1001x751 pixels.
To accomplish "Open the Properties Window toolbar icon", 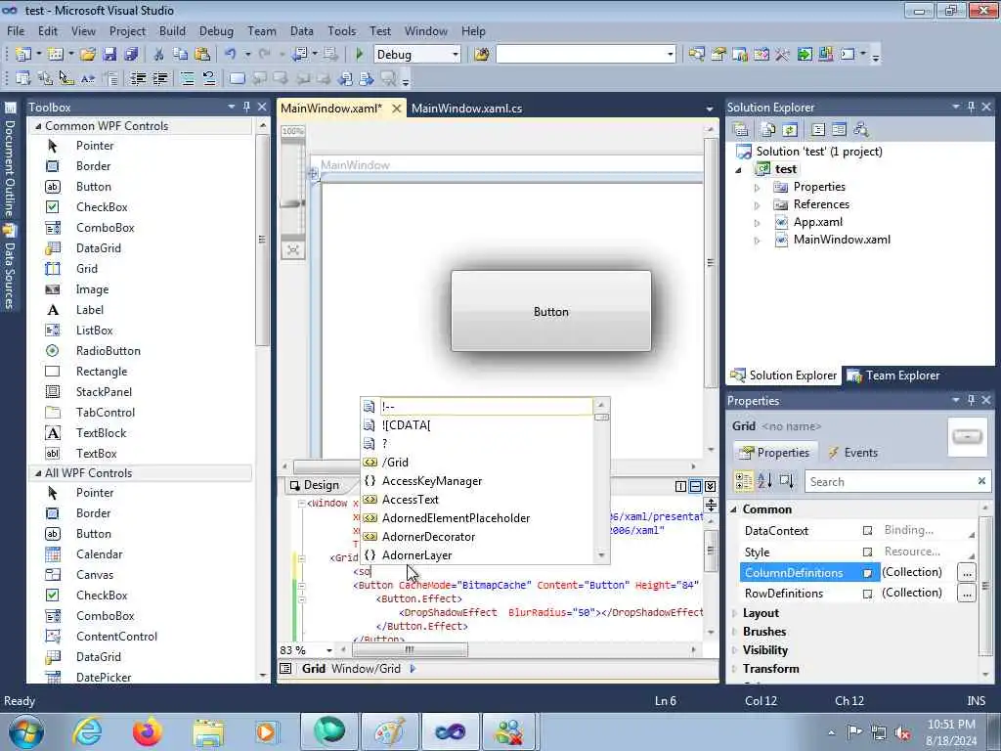I will coord(718,55).
